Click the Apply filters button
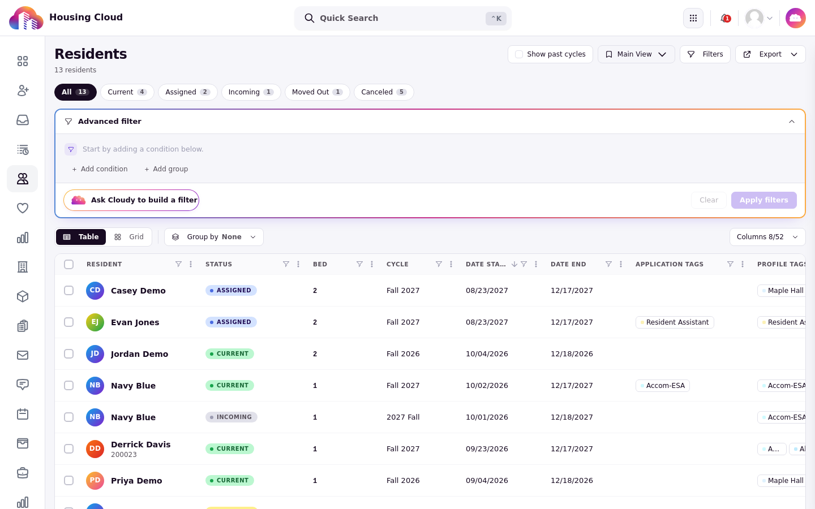Image resolution: width=815 pixels, height=509 pixels. coord(764,200)
